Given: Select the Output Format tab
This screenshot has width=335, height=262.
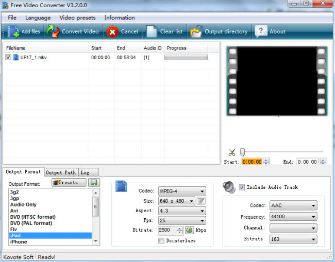Looking at the screenshot, I should 23,172.
